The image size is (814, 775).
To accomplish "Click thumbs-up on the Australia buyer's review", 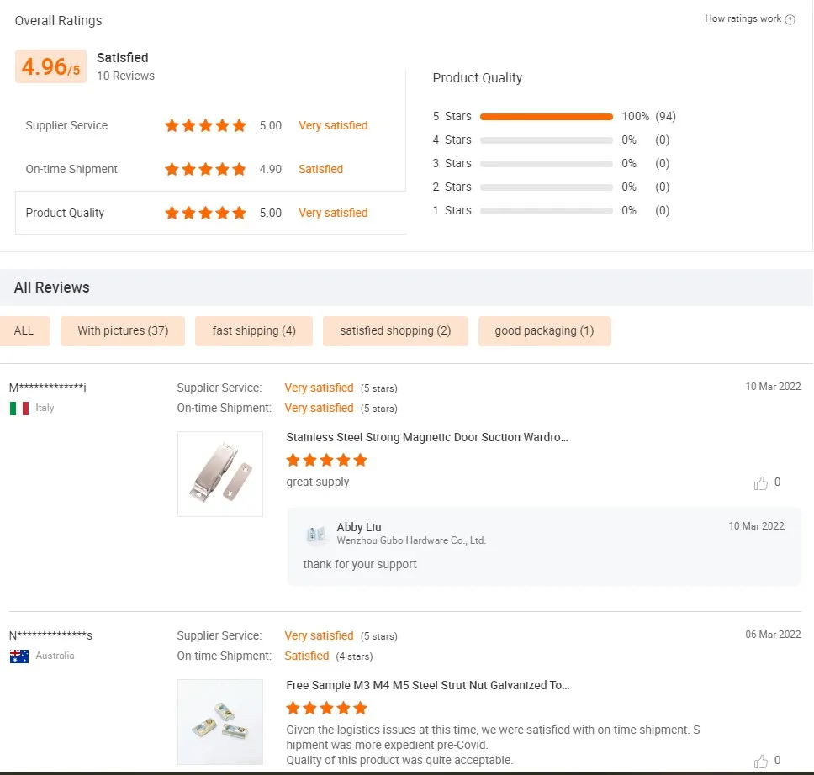I will point(761,762).
